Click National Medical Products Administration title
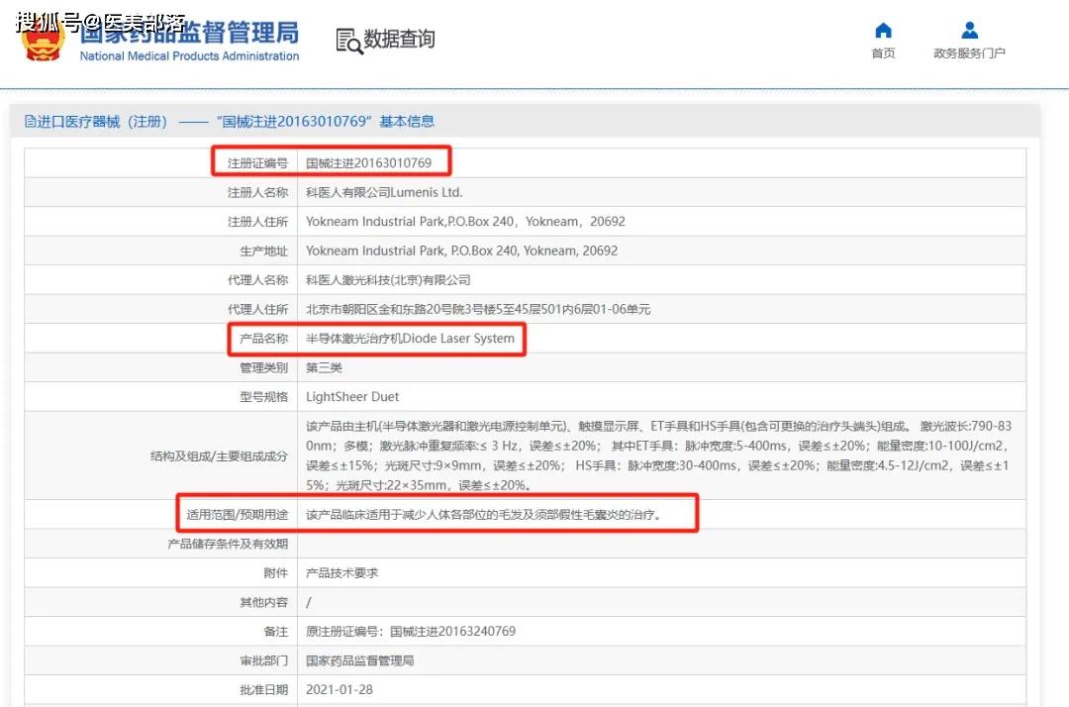This screenshot has width=1069, height=707. click(189, 55)
